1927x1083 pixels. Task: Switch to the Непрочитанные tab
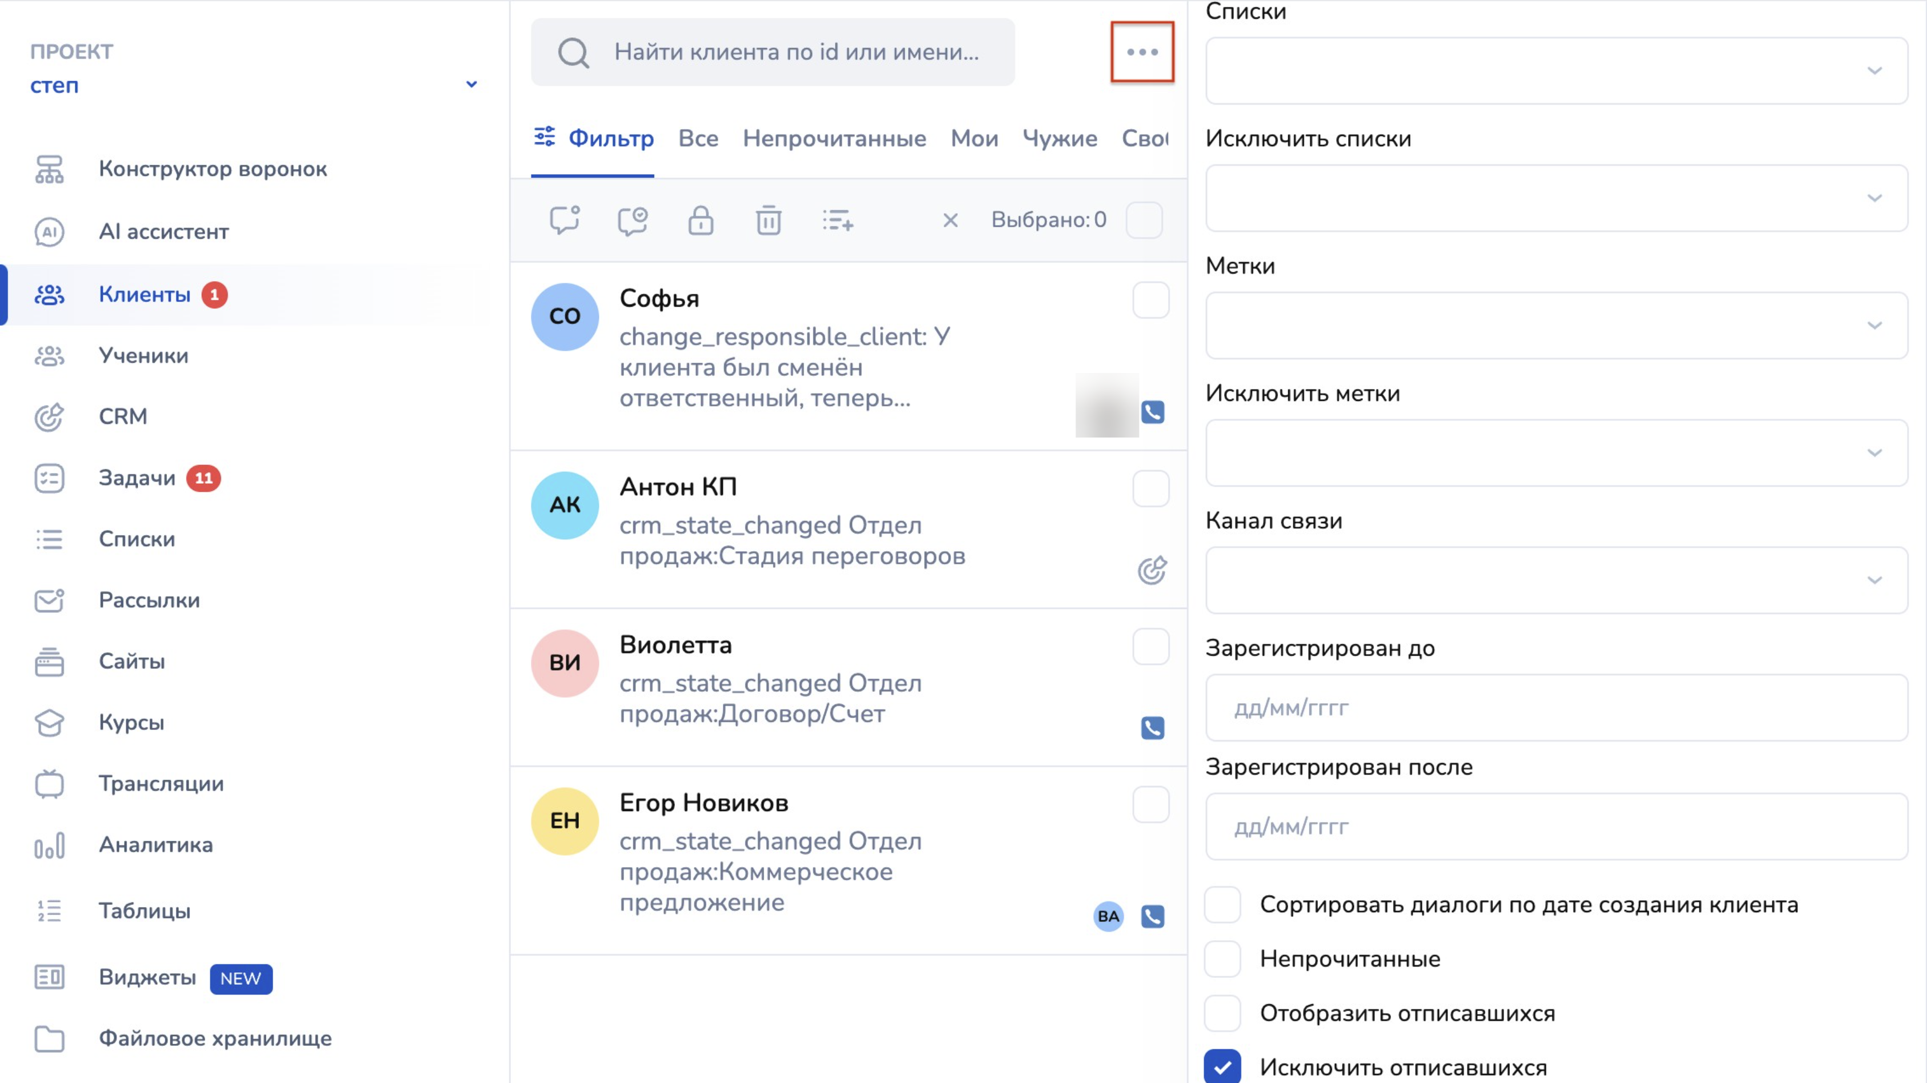(834, 138)
